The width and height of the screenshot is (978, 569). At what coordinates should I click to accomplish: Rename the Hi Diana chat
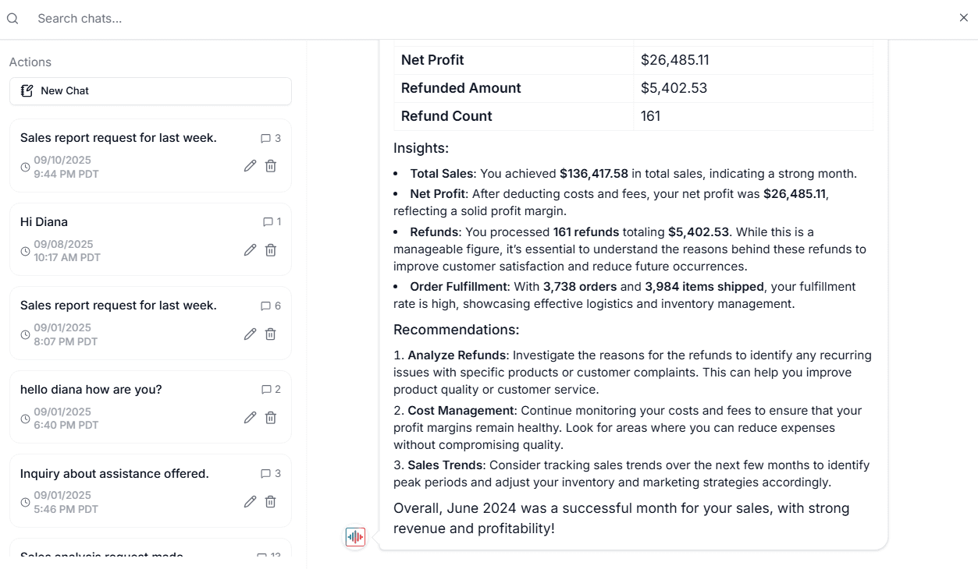(x=250, y=250)
